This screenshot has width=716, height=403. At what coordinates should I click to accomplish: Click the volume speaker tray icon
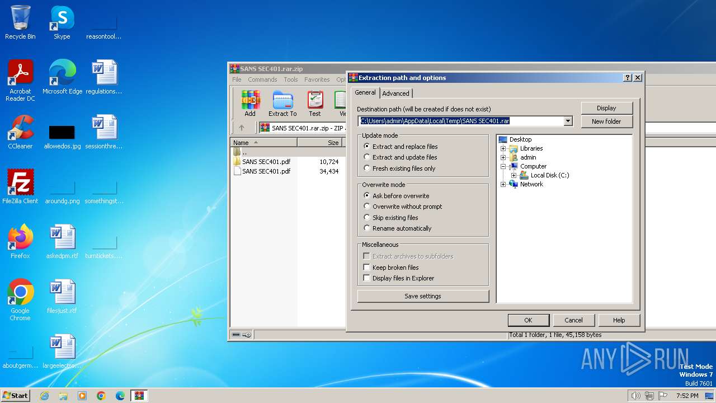coord(635,396)
